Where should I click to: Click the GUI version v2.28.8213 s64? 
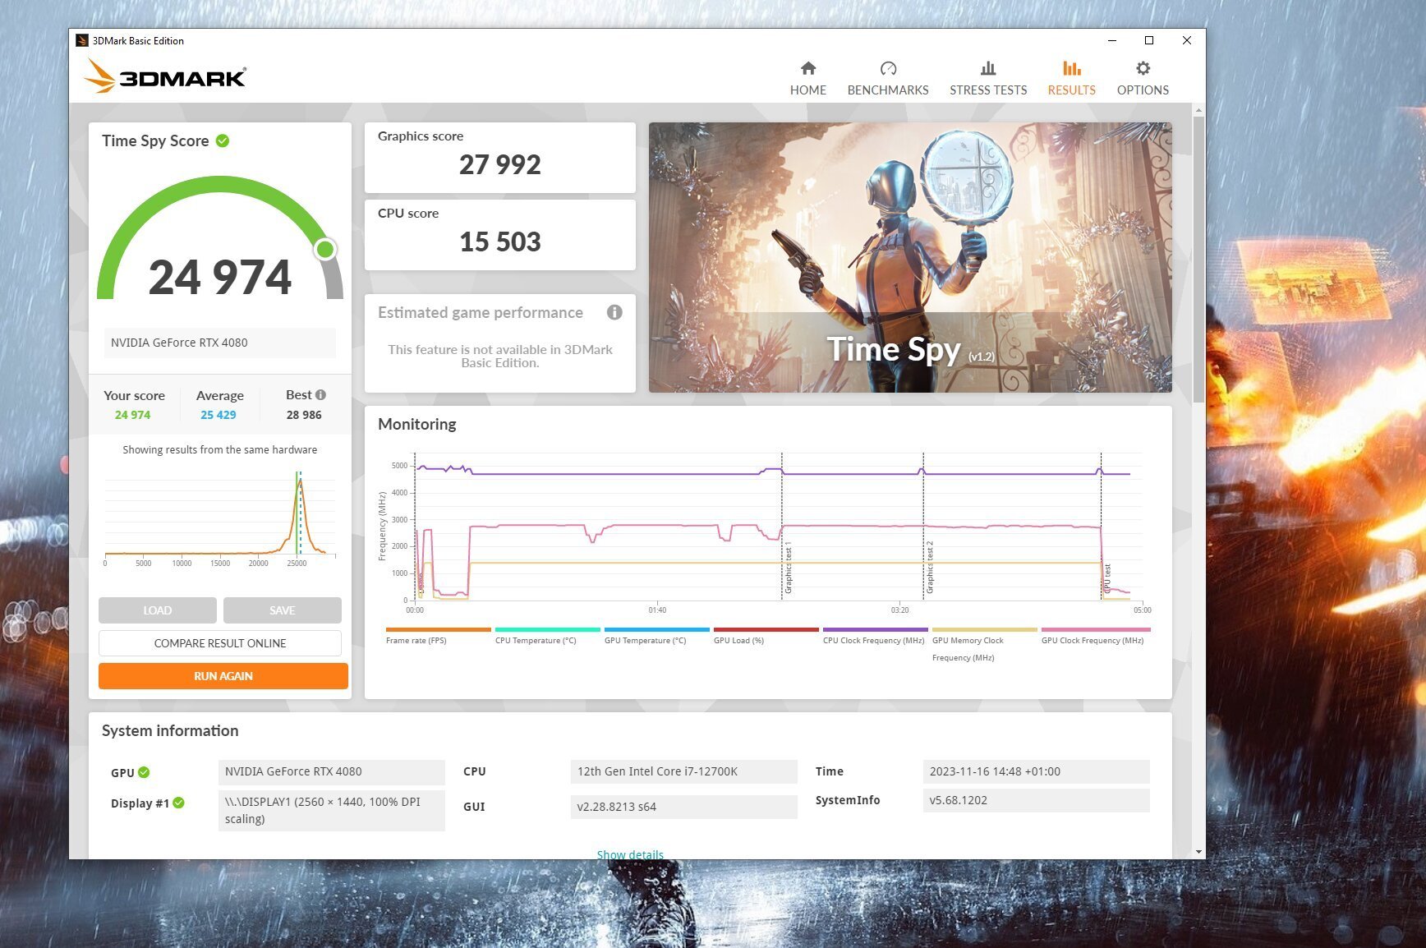(683, 807)
